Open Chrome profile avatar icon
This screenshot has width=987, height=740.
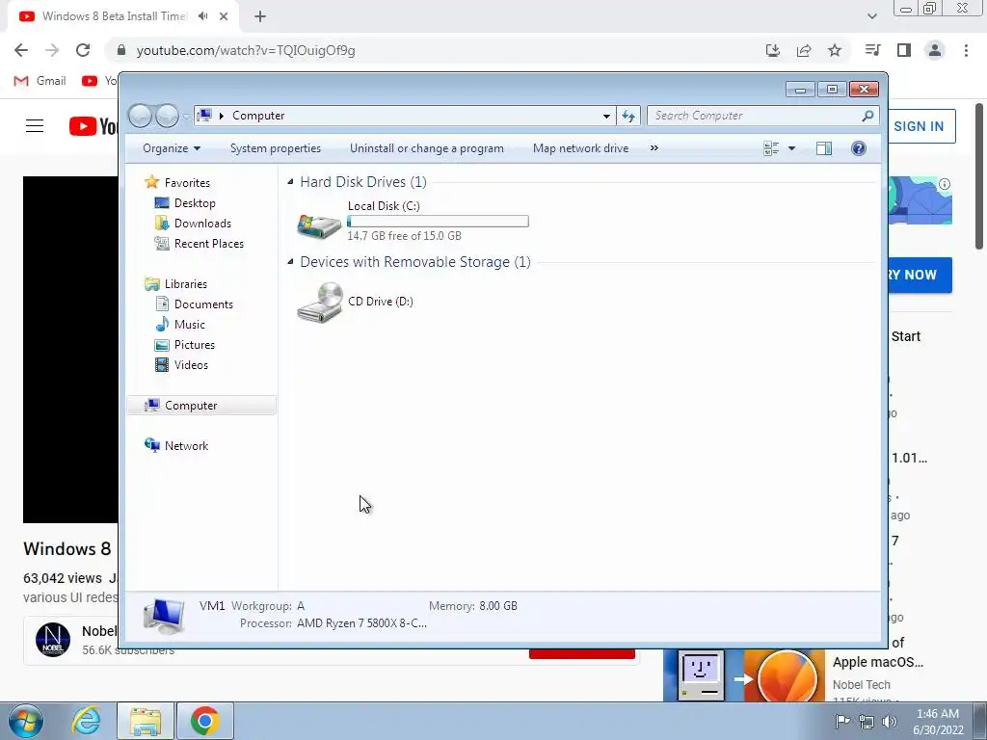pos(935,50)
